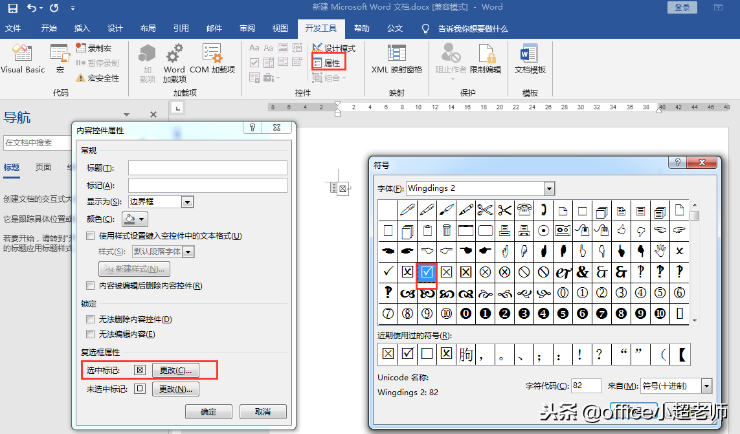Close the navigation (导航) pane
The image size is (740, 434).
pyautogui.click(x=153, y=114)
